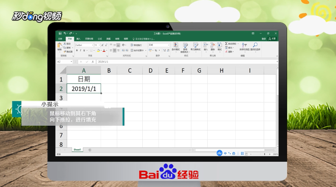Click insert function fx button
Image resolution: width=336 pixels, height=187 pixels.
(93, 62)
